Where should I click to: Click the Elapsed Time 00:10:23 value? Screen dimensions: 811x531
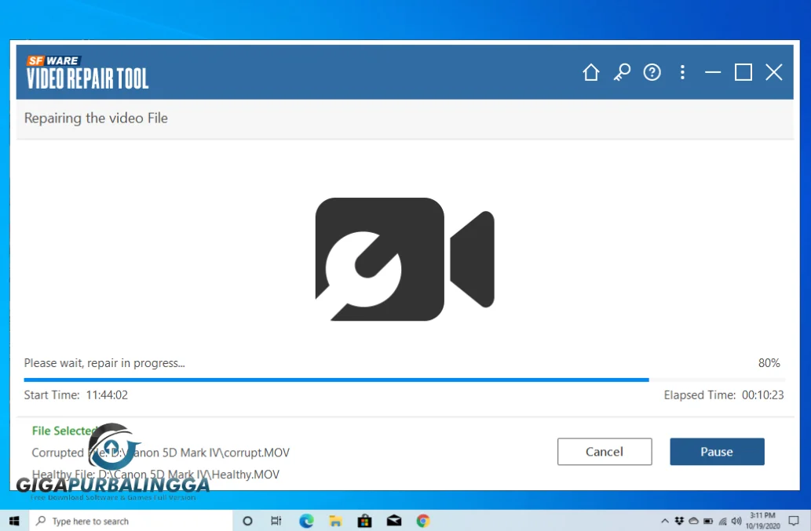(763, 395)
